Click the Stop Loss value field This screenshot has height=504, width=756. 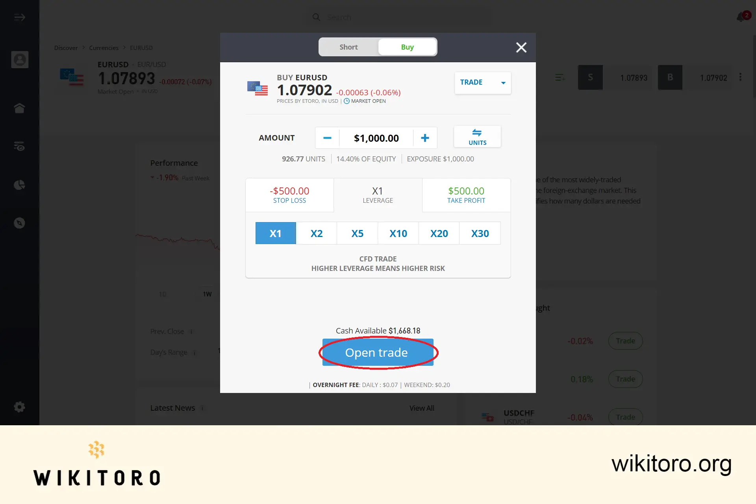(x=289, y=191)
